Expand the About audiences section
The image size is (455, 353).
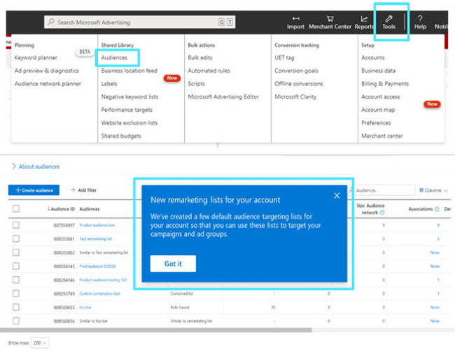coord(14,166)
